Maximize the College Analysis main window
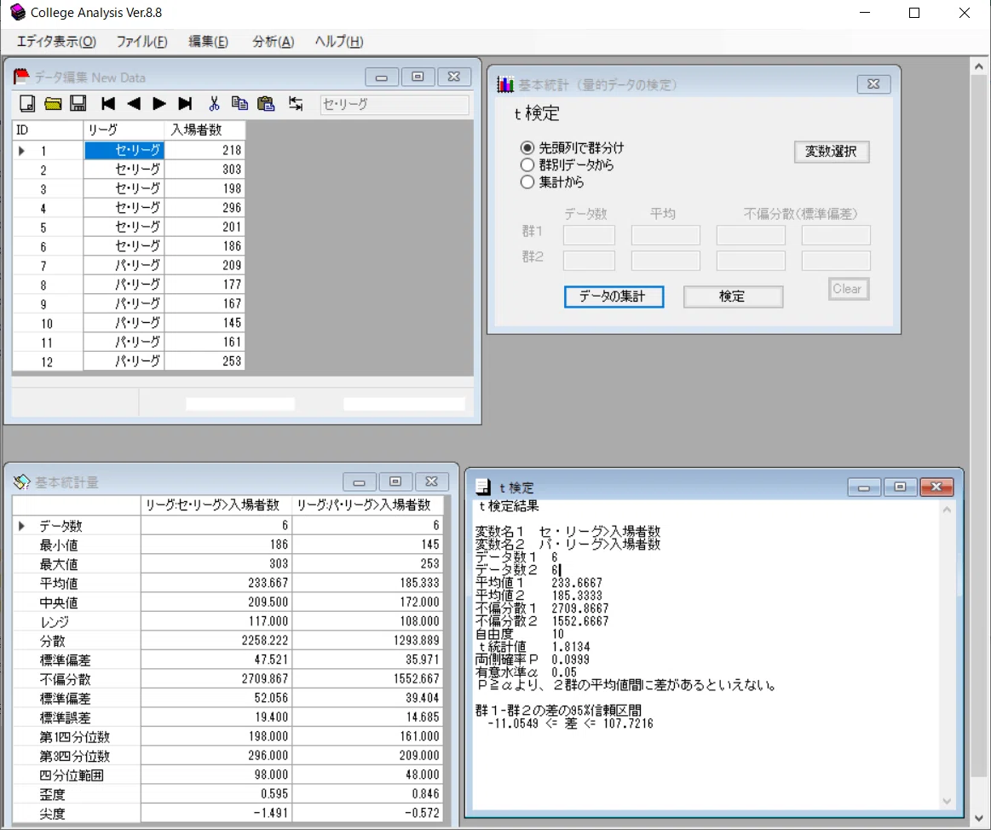 click(914, 13)
